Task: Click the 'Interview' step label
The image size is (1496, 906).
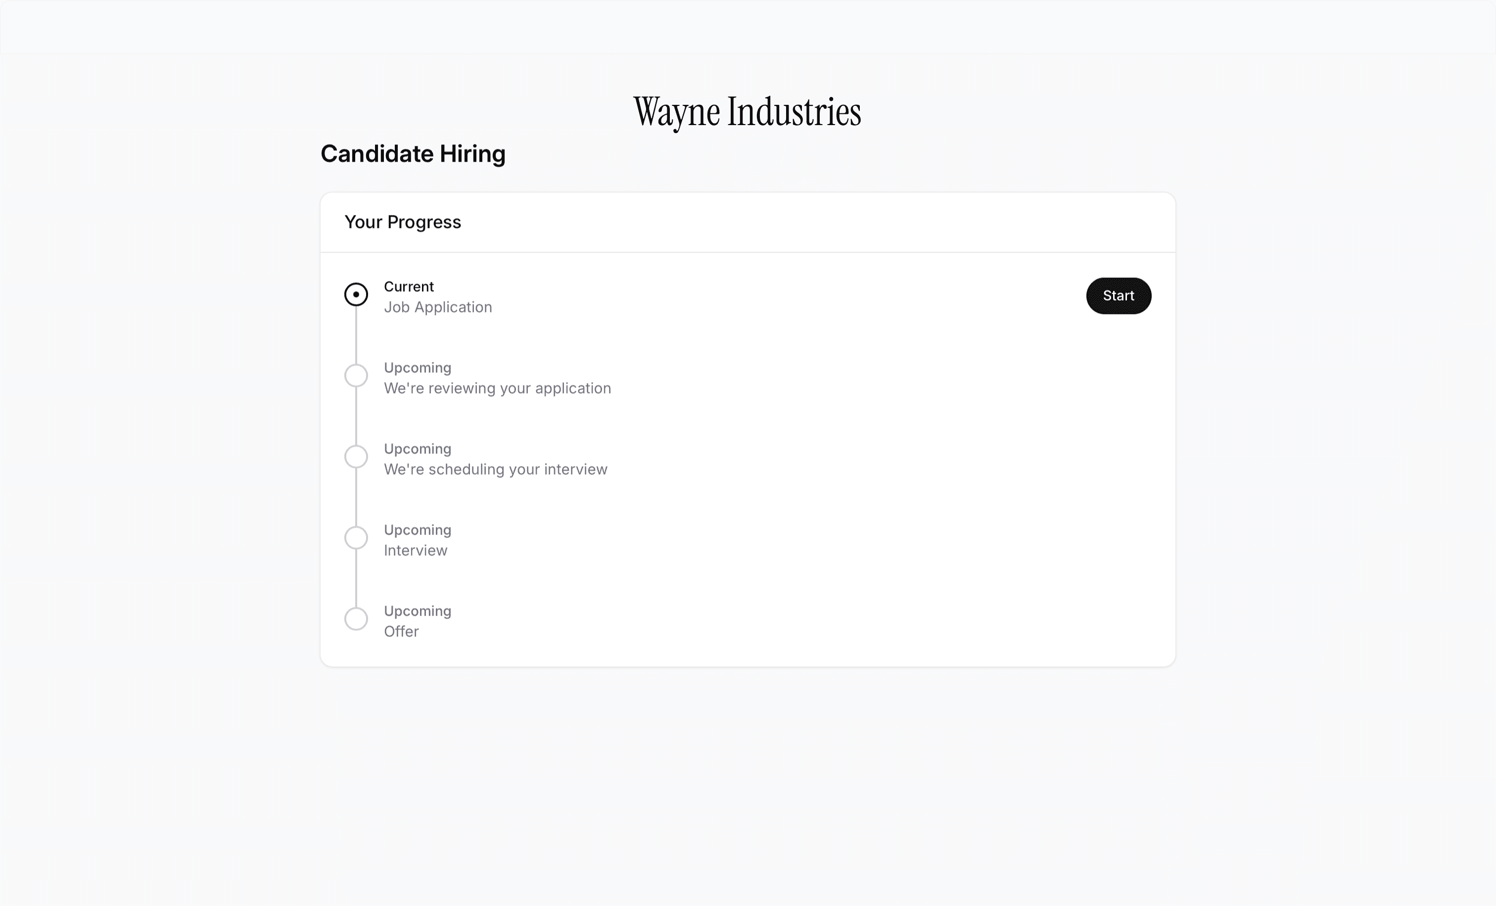Action: (415, 550)
